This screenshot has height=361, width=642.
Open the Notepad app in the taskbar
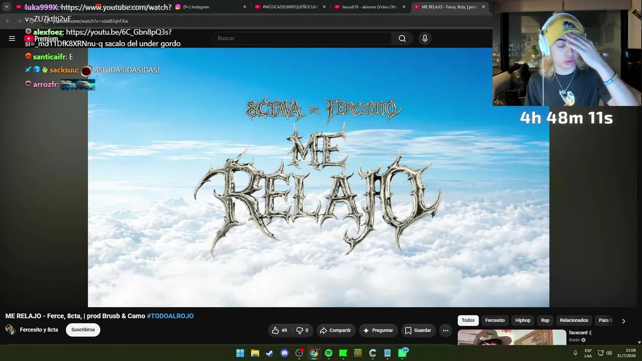tap(387, 353)
